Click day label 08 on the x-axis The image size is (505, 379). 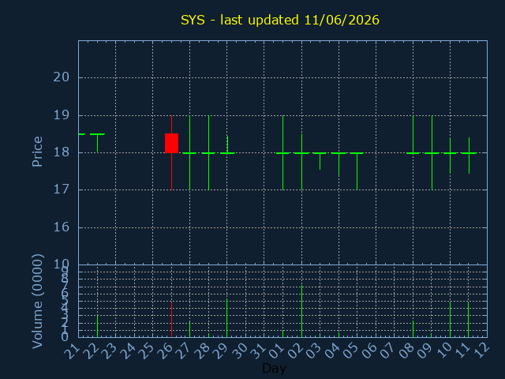click(407, 351)
